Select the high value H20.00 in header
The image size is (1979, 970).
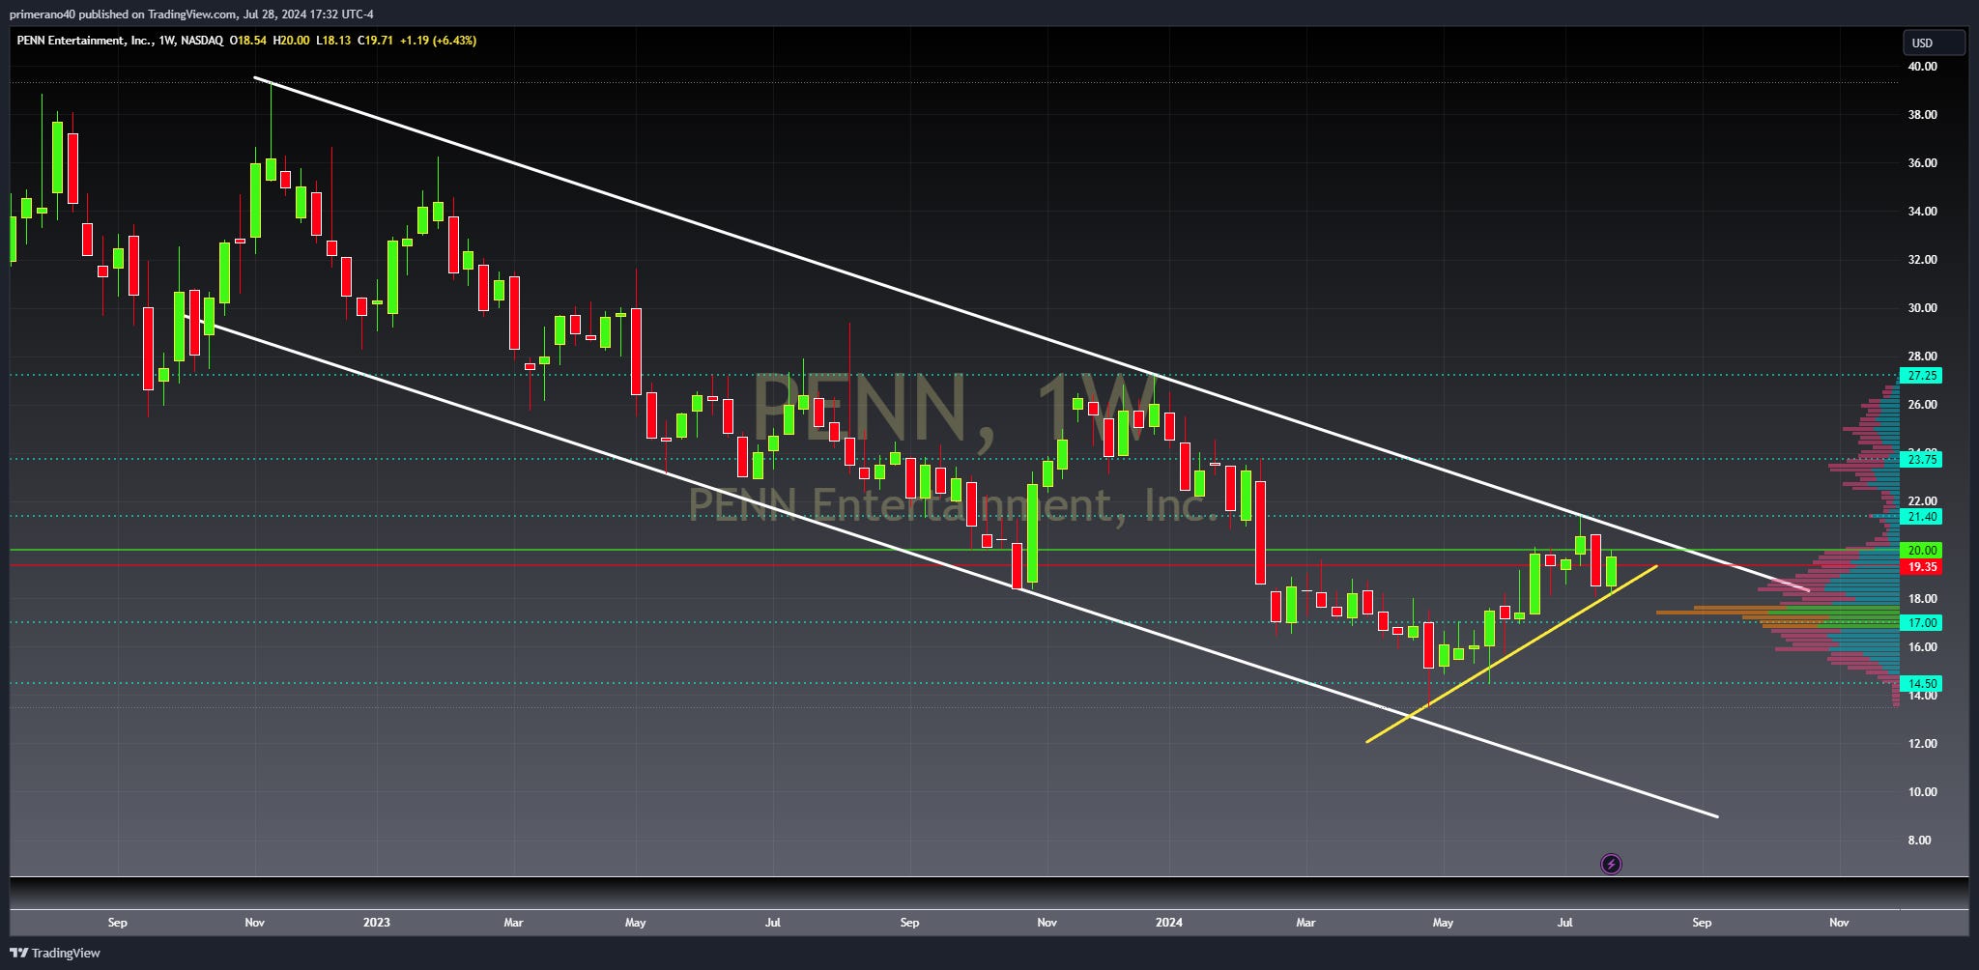tap(292, 41)
